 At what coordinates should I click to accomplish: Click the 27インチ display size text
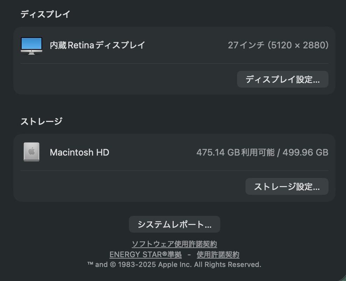pyautogui.click(x=246, y=45)
